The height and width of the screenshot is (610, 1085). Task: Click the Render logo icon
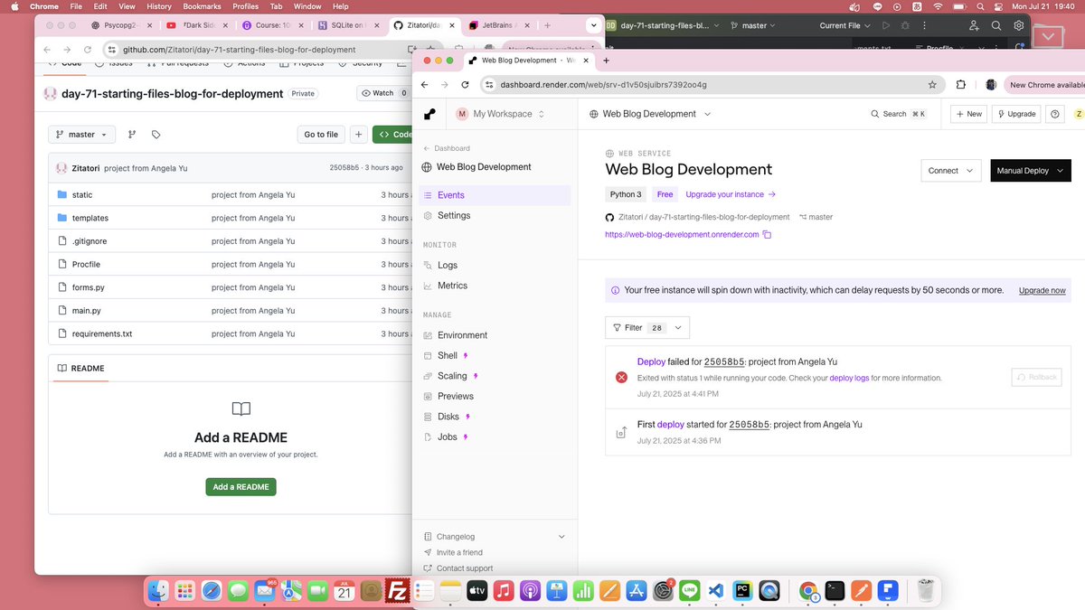[x=429, y=114]
